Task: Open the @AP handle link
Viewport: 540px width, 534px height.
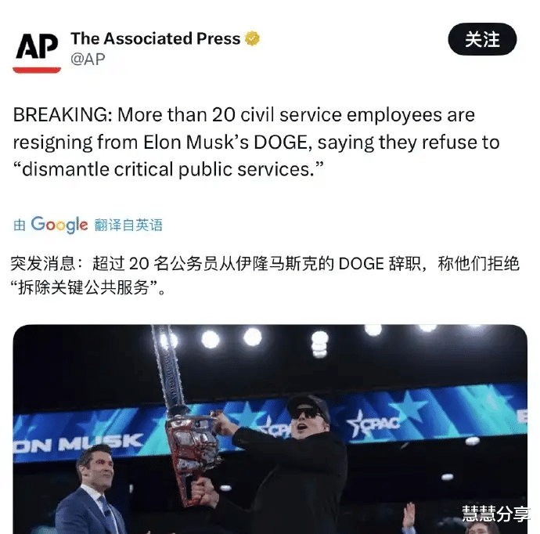Action: click(88, 60)
